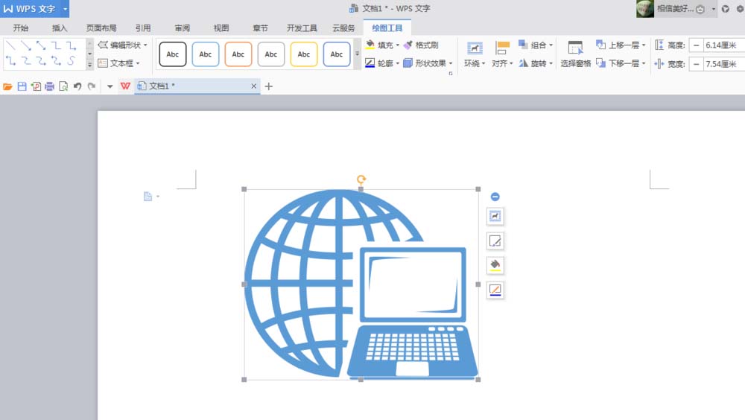Click the Save icon in quick access toolbar
This screenshot has height=420, width=745.
point(22,86)
